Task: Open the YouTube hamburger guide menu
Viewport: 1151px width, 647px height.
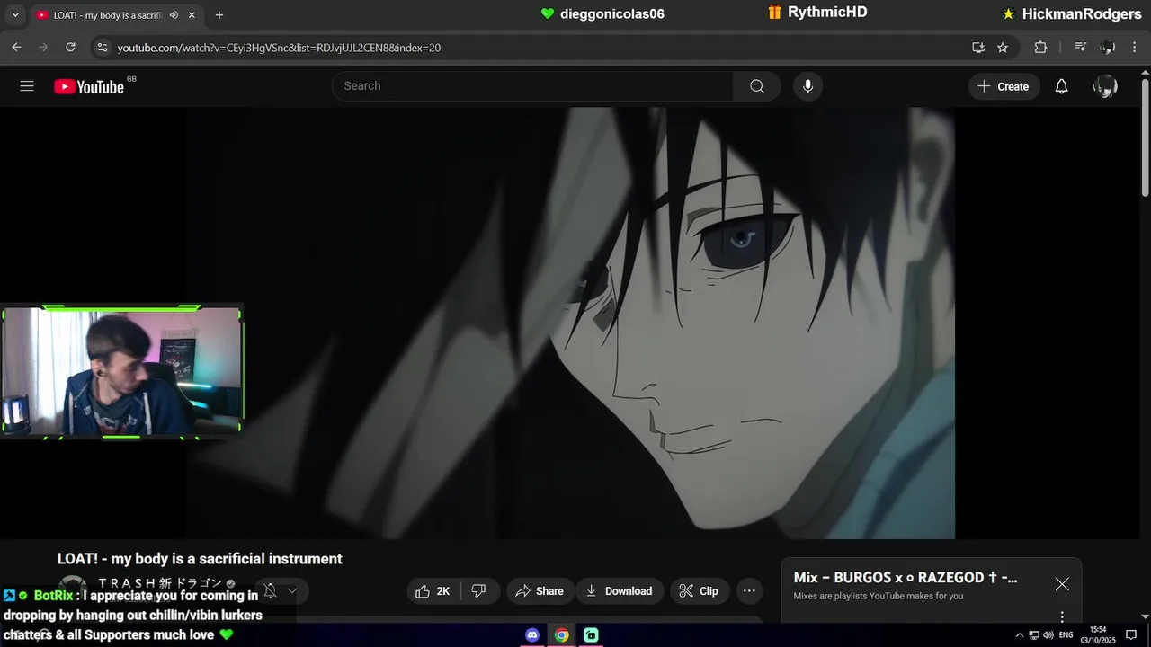Action: click(27, 86)
